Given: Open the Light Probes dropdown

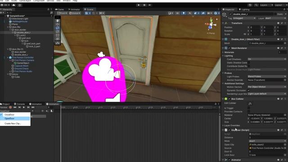Looking at the screenshot, I should click(x=267, y=76).
